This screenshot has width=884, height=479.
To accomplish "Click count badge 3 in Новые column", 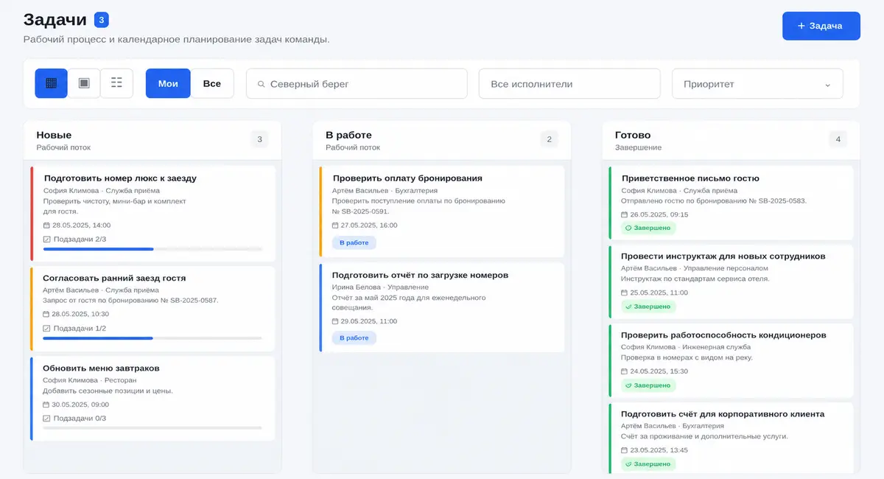I will tap(259, 139).
